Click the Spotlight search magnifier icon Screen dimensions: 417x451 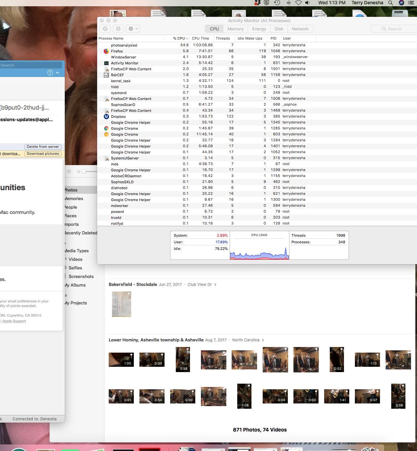tap(391, 3)
